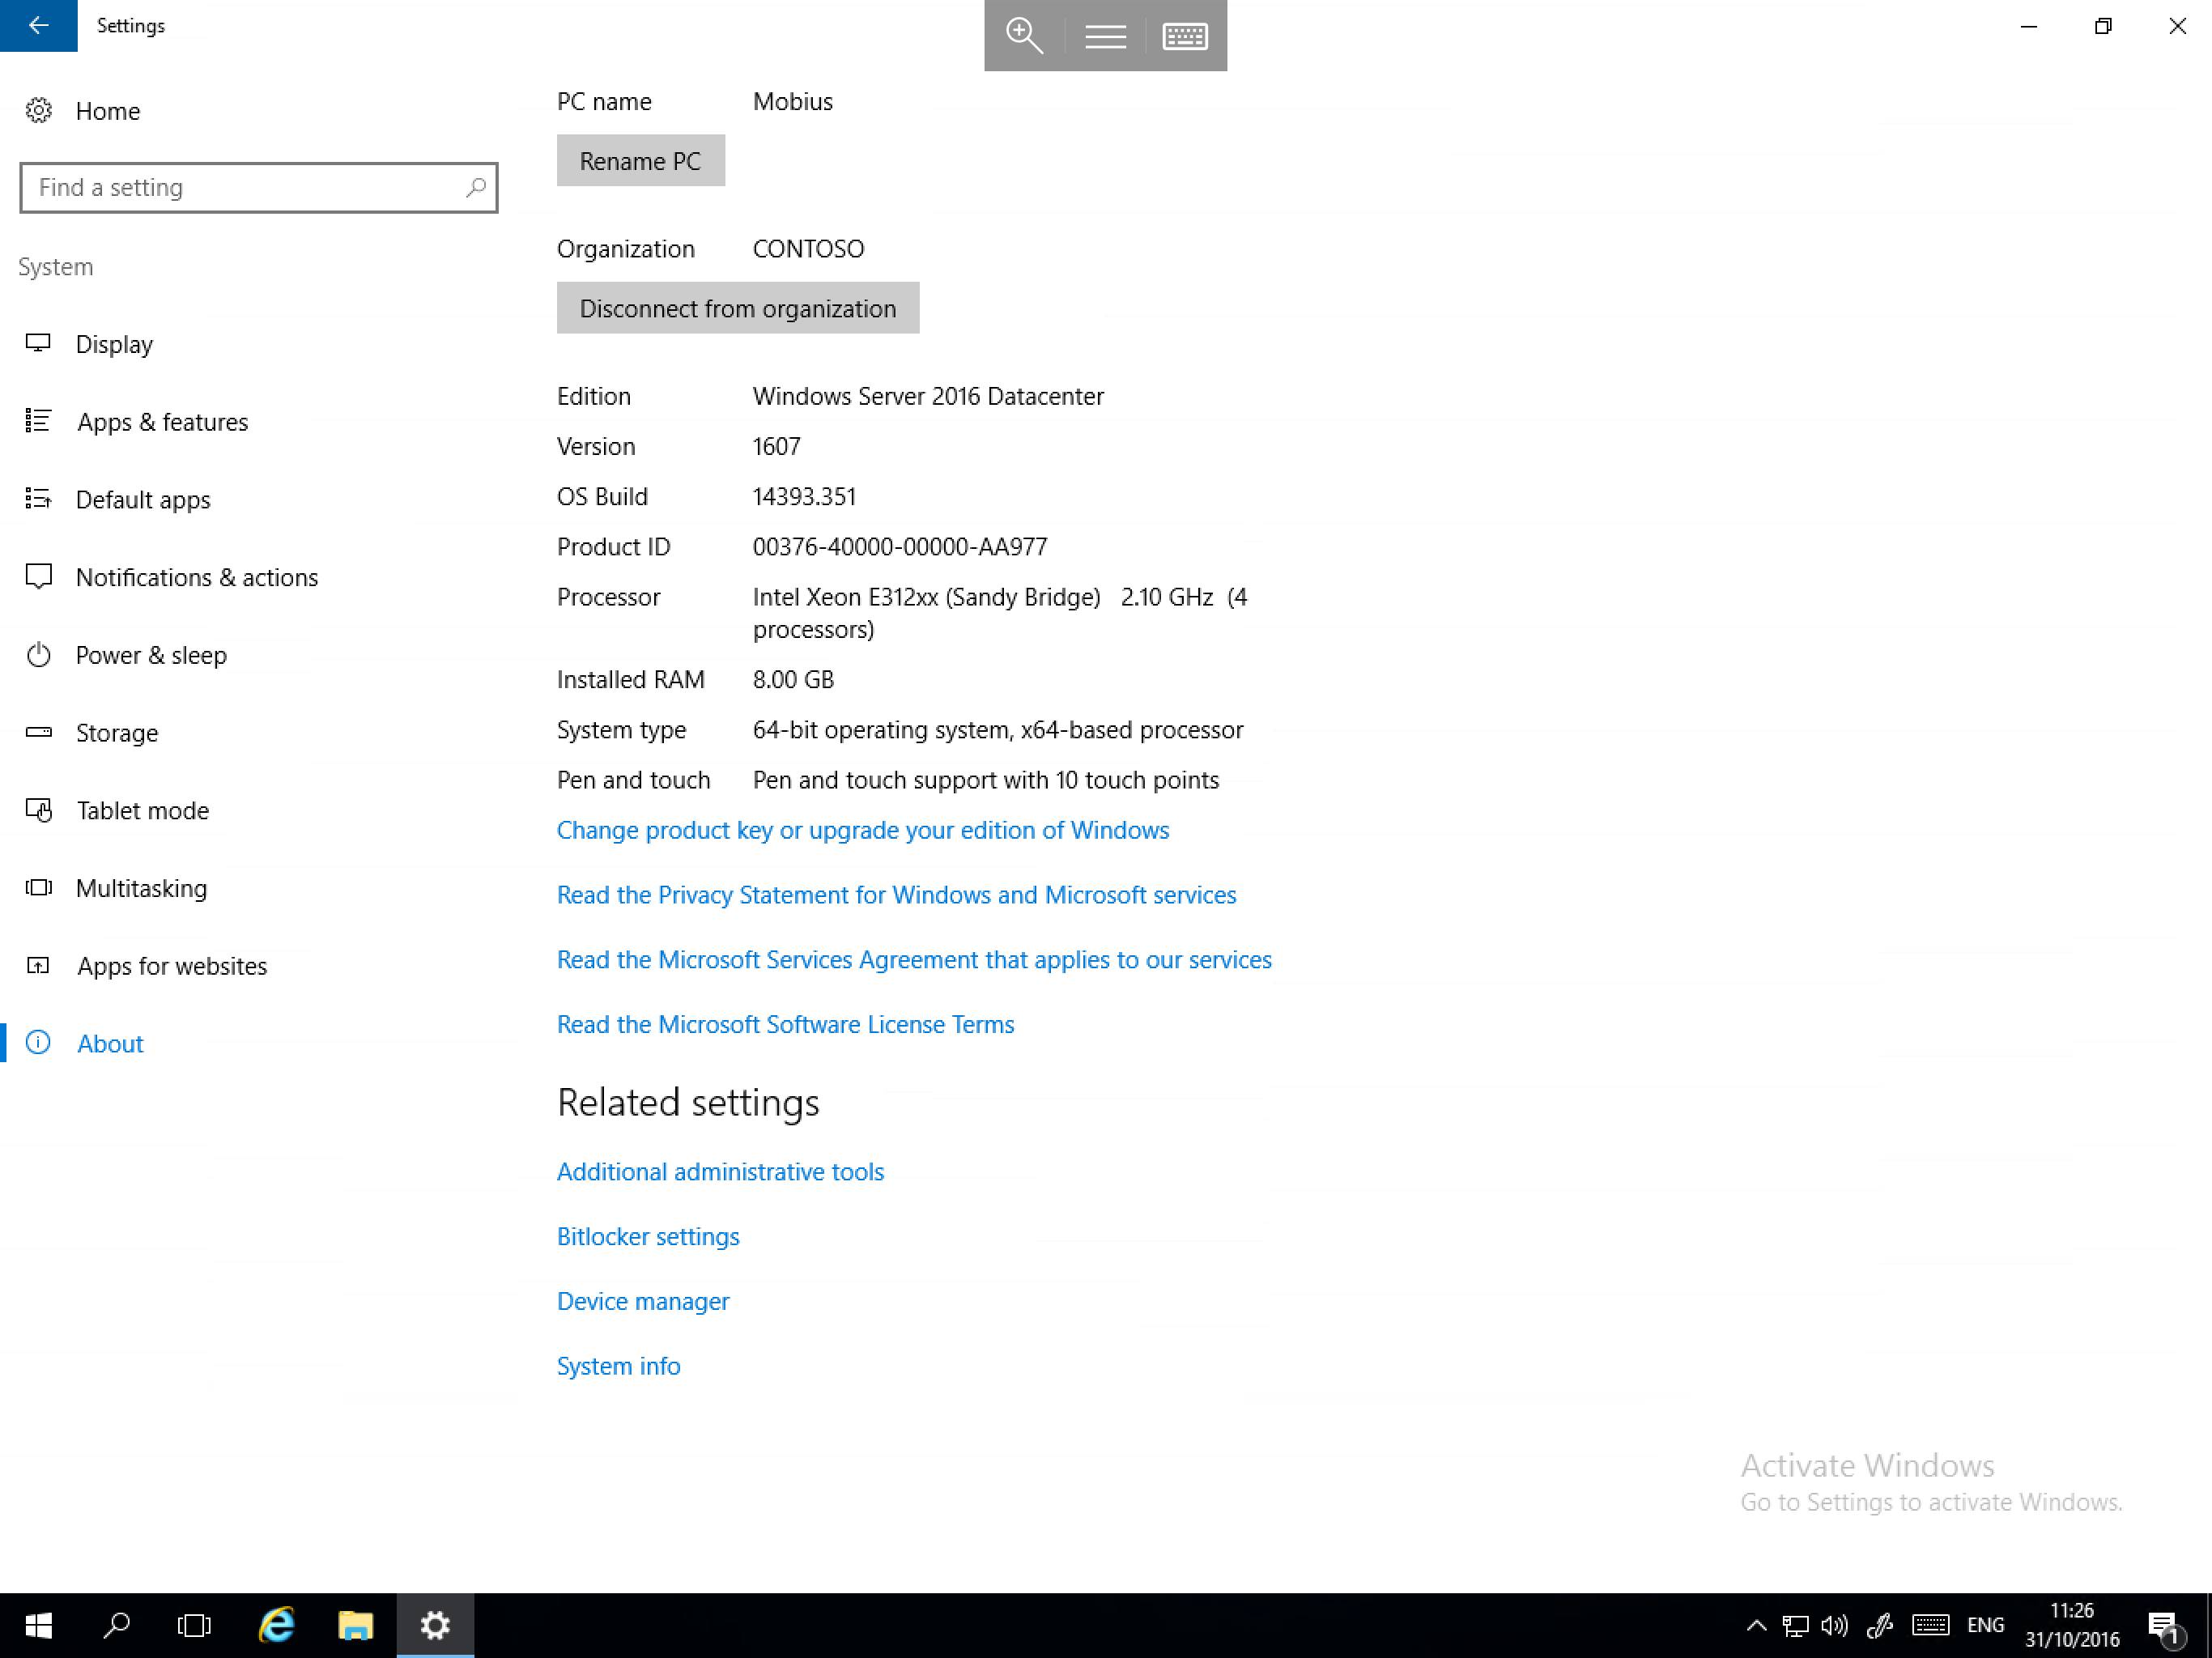Screen dimensions: 2212x1658
Task: Open Microsoft Services Agreement link
Action: coord(914,960)
